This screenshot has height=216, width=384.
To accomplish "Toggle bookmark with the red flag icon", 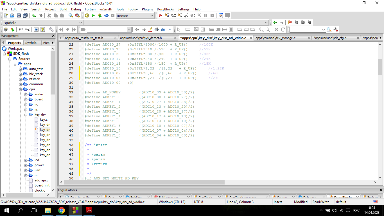I will [x=290, y=22].
